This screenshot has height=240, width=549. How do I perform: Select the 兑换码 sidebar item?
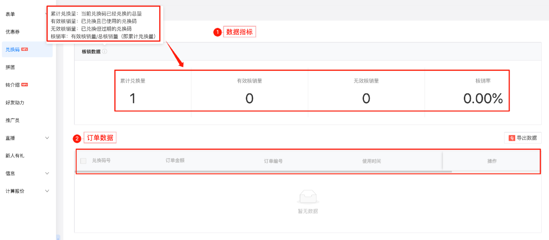27,49
